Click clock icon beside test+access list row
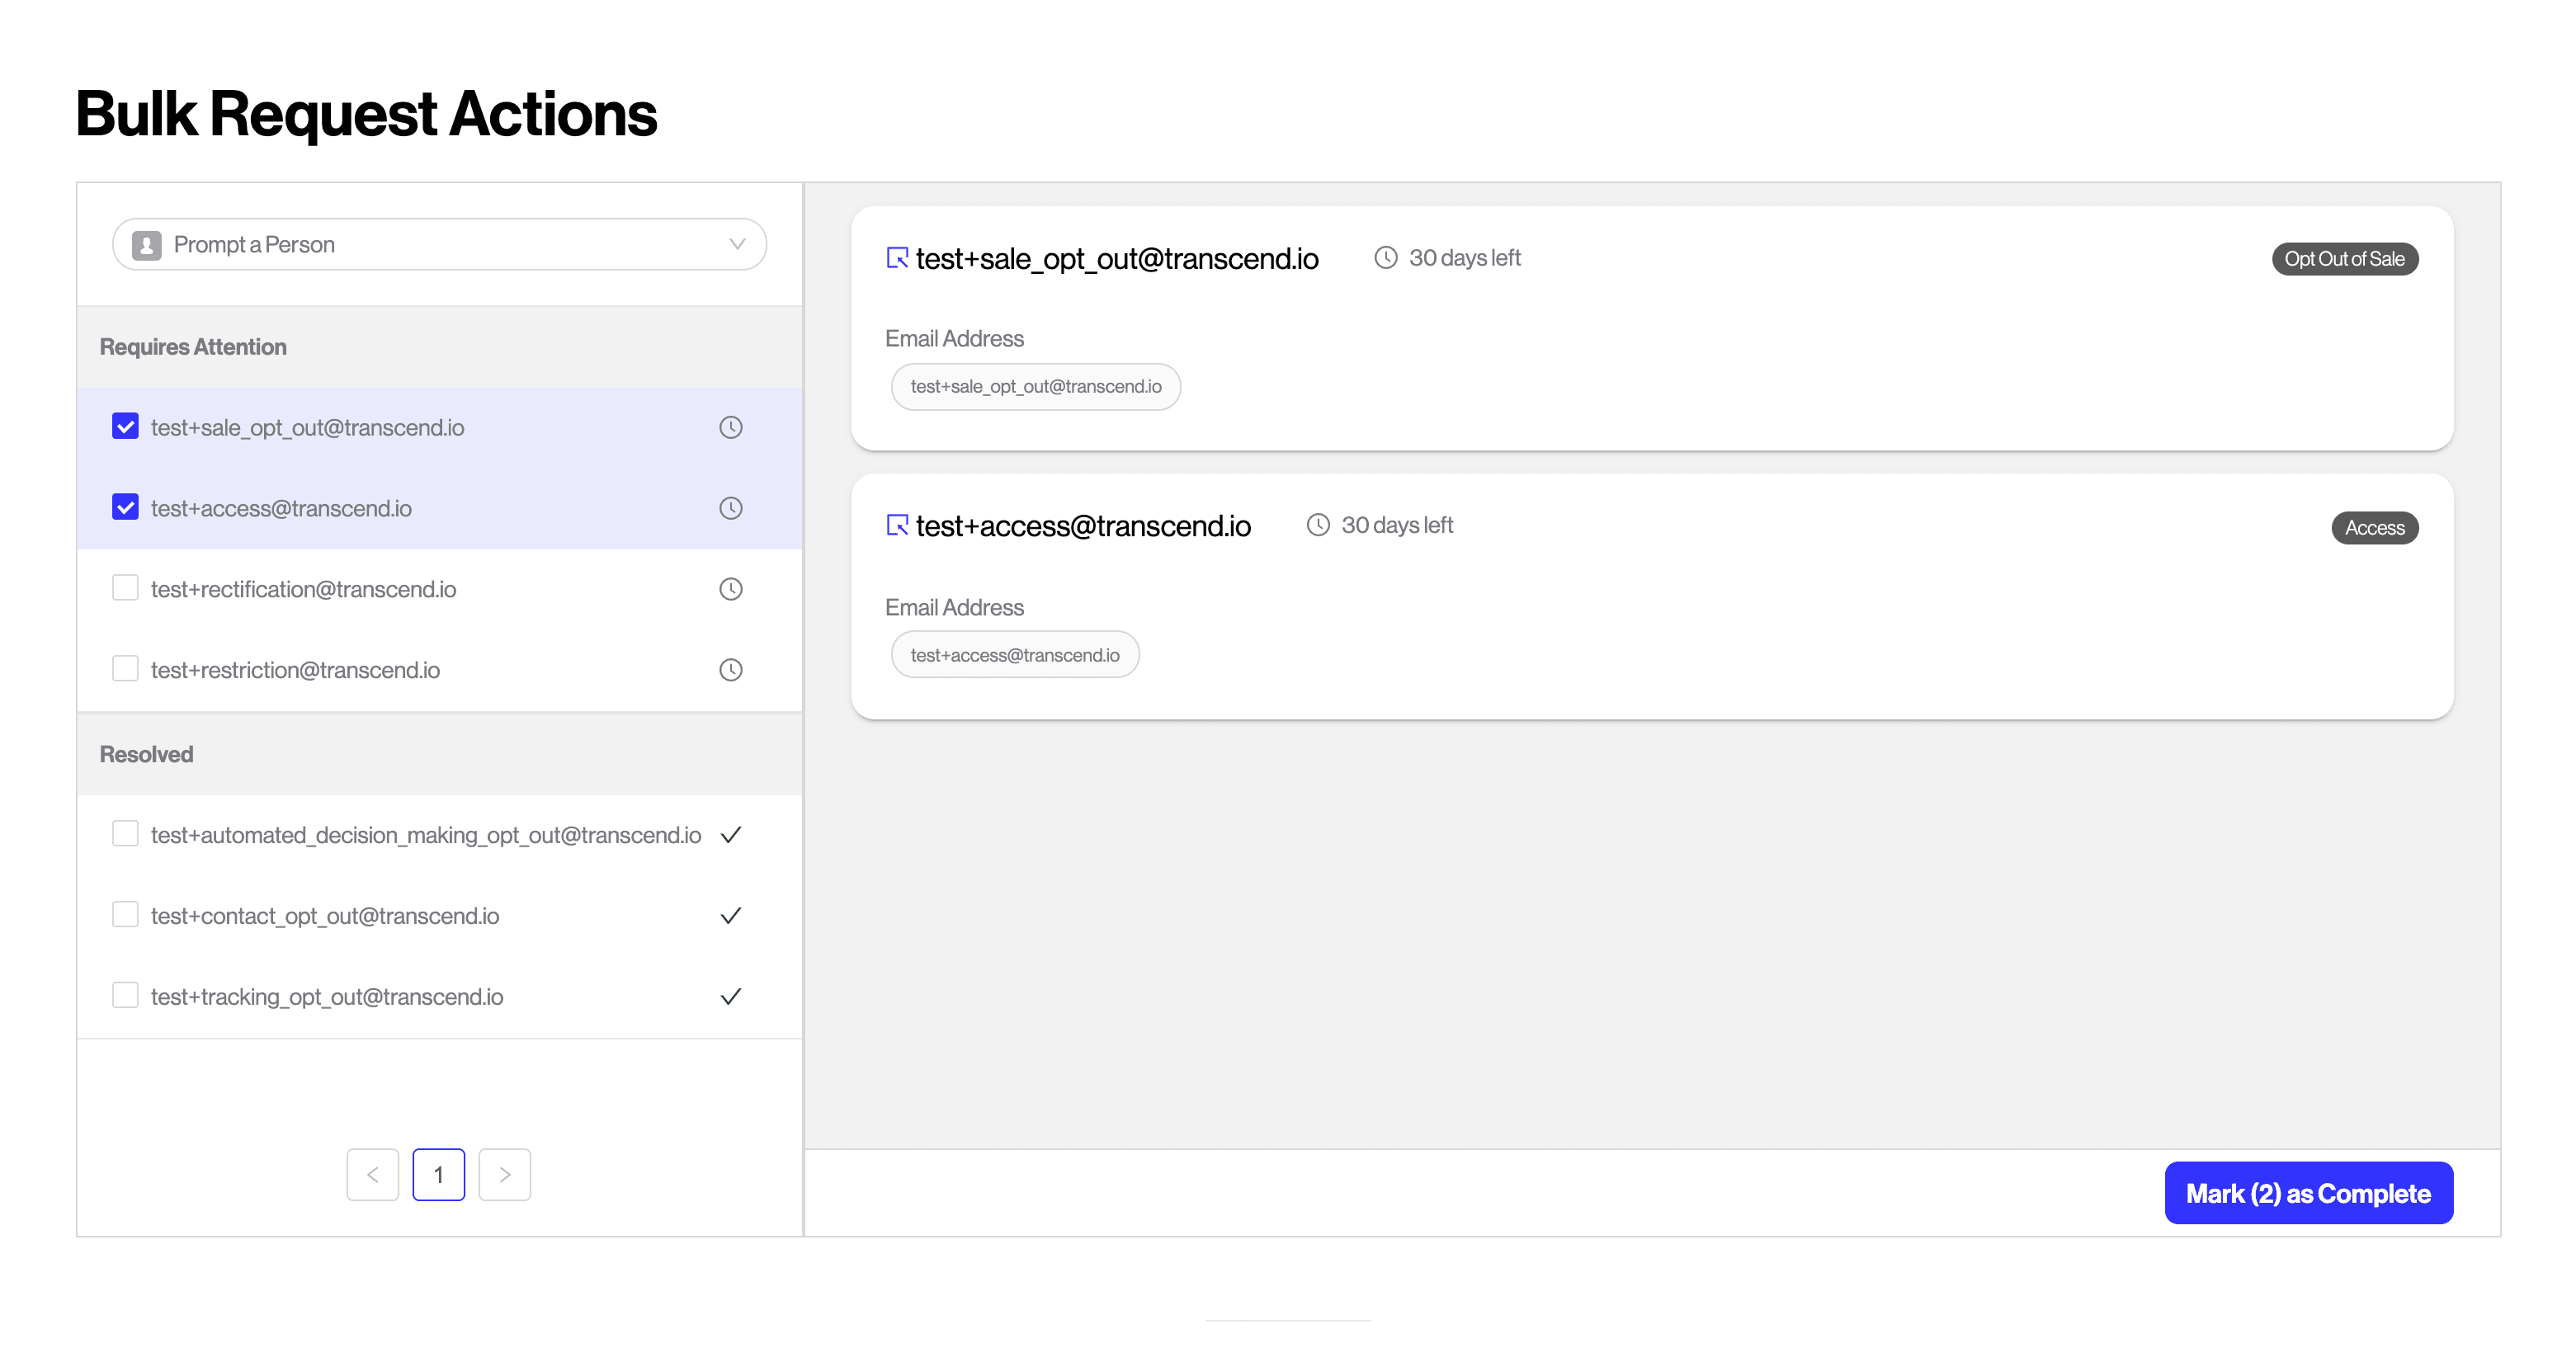The image size is (2576, 1348). [731, 508]
